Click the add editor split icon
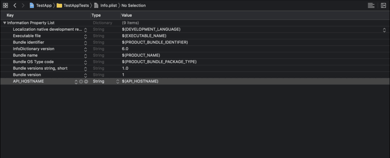The width and height of the screenshot is (390, 158). tap(383, 5)
